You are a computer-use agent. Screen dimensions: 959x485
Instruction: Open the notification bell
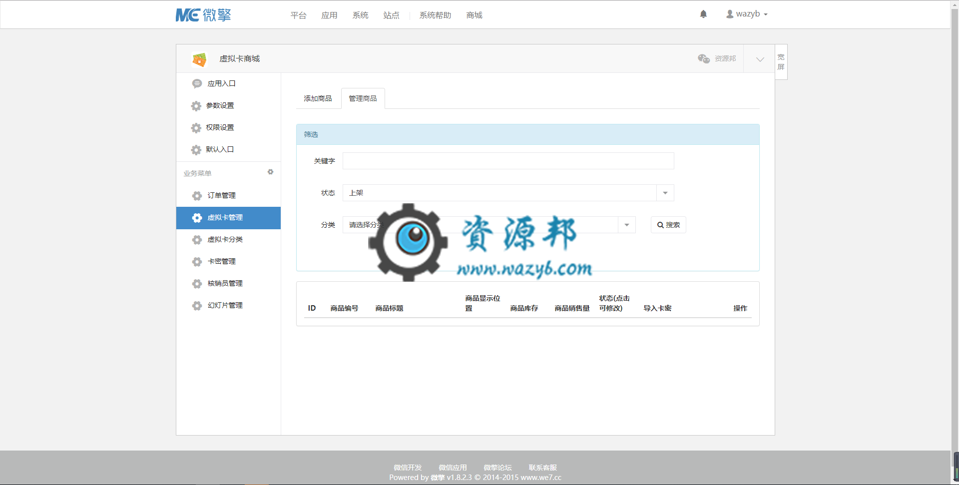[x=703, y=14]
